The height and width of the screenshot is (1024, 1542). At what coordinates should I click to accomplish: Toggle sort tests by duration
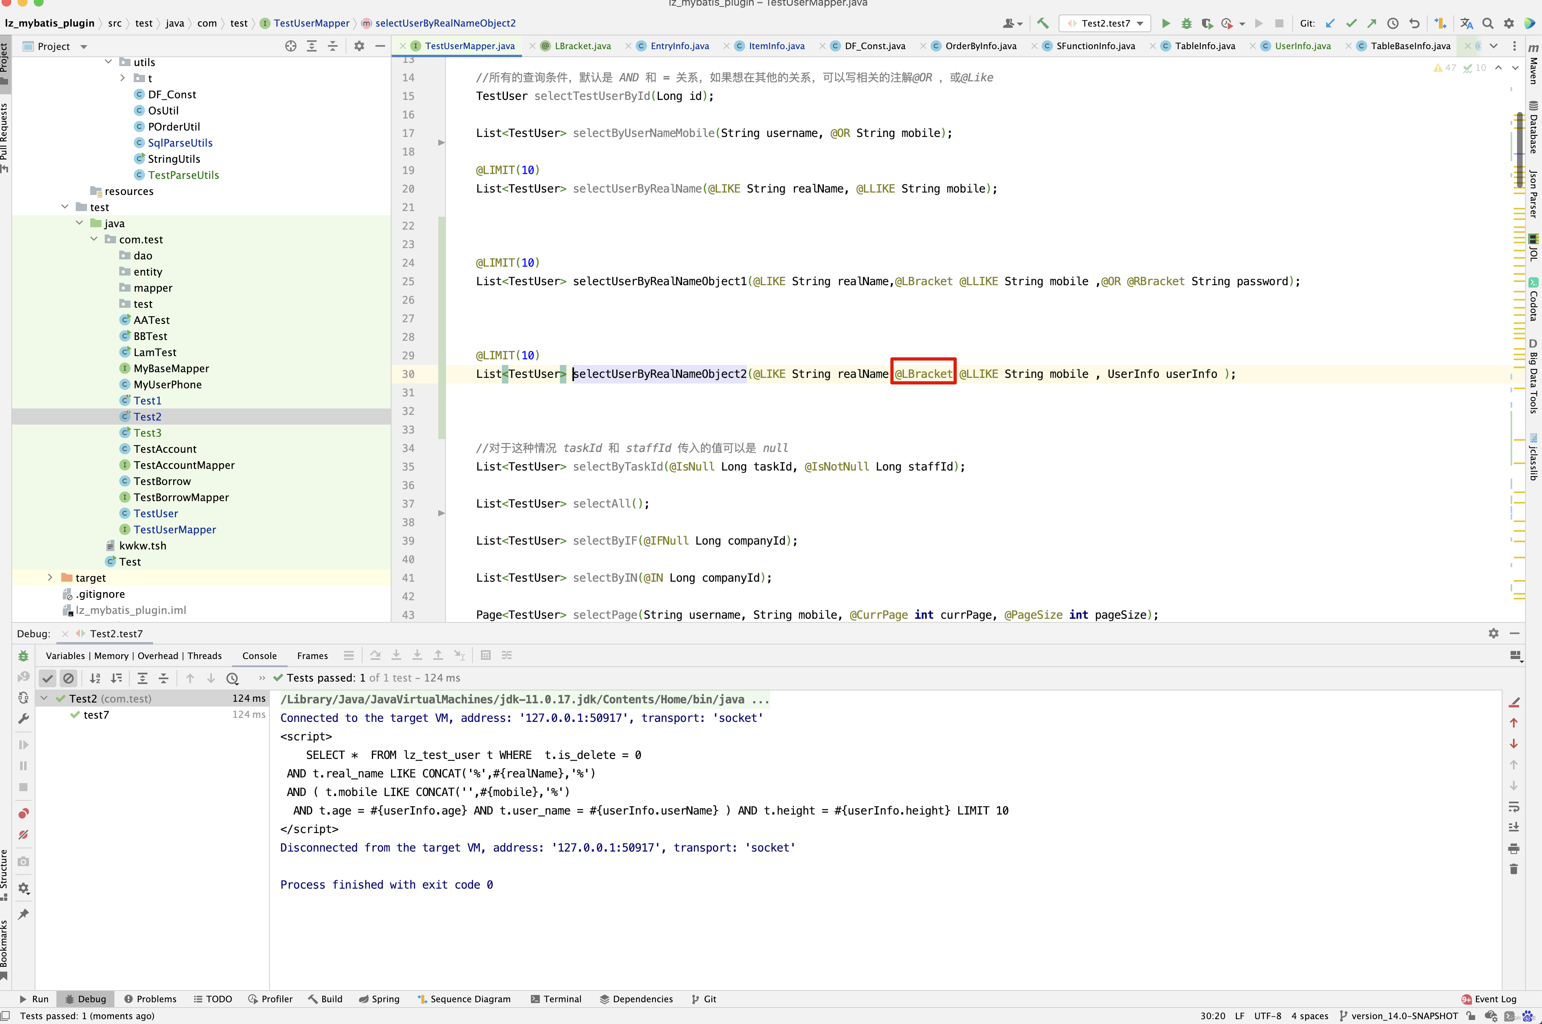116,678
